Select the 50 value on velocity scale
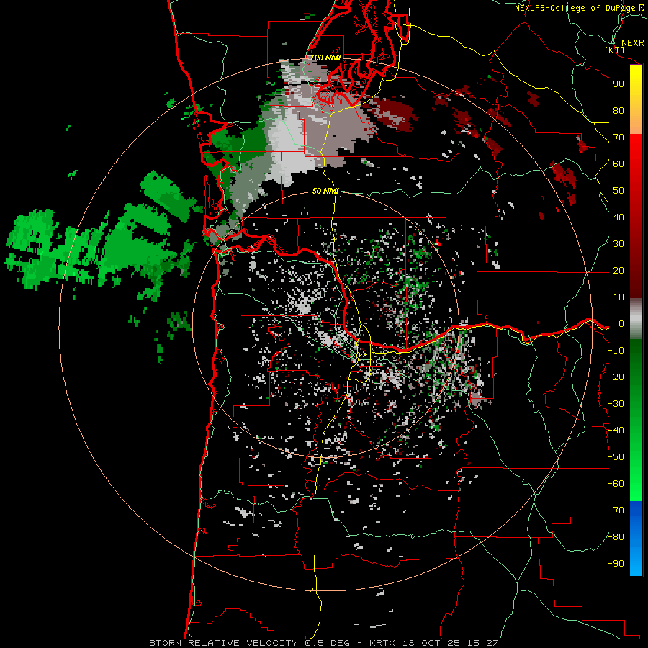Image resolution: width=648 pixels, height=648 pixels. click(618, 191)
